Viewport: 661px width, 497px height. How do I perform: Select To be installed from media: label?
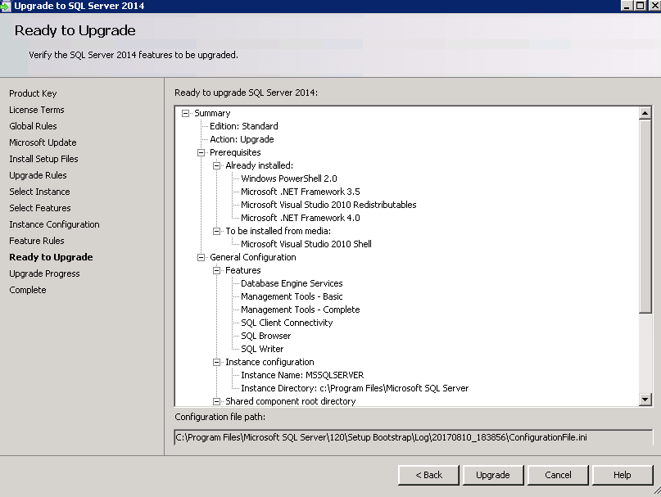278,231
